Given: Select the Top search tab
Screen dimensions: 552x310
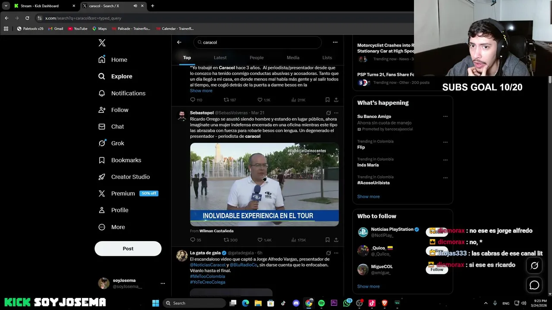Looking at the screenshot, I should 187,57.
